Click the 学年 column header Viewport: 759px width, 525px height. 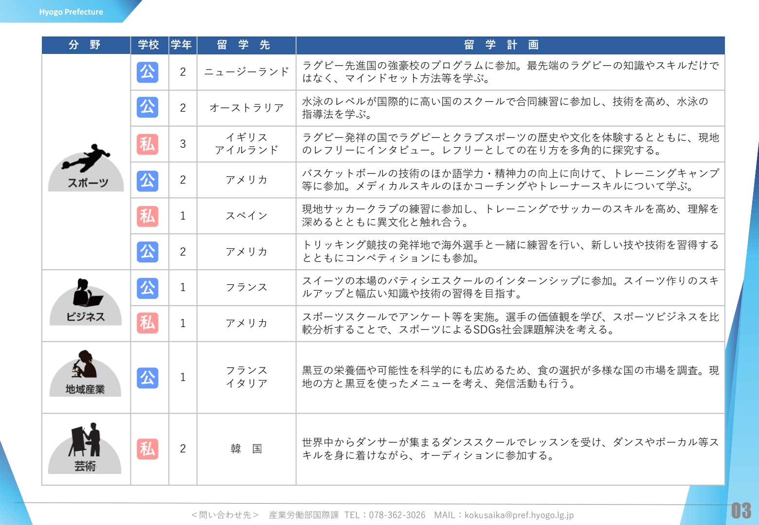click(182, 45)
